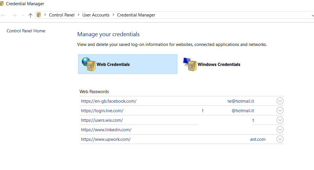Open the Control Panel Home link
314x170 pixels.
click(x=26, y=31)
